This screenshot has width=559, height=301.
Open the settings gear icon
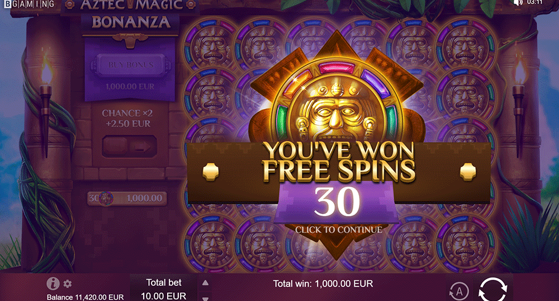pyautogui.click(x=68, y=284)
